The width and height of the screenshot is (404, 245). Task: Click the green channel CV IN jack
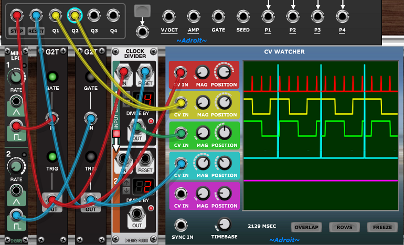[x=181, y=133]
